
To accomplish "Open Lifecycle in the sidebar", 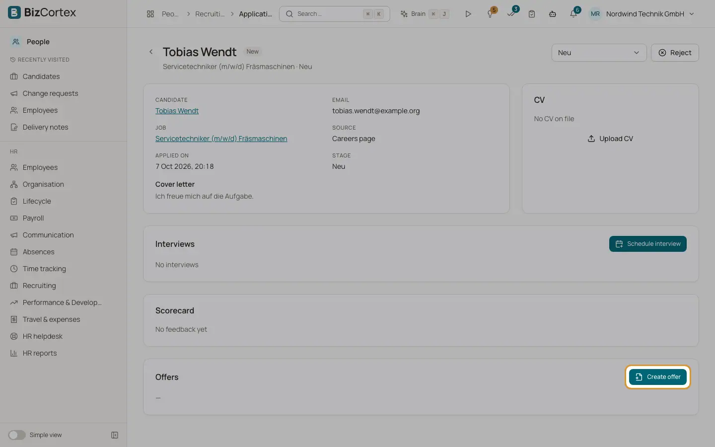I will coord(64,201).
